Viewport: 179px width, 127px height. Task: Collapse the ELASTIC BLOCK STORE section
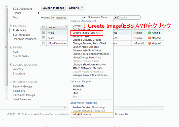(x=11, y=65)
